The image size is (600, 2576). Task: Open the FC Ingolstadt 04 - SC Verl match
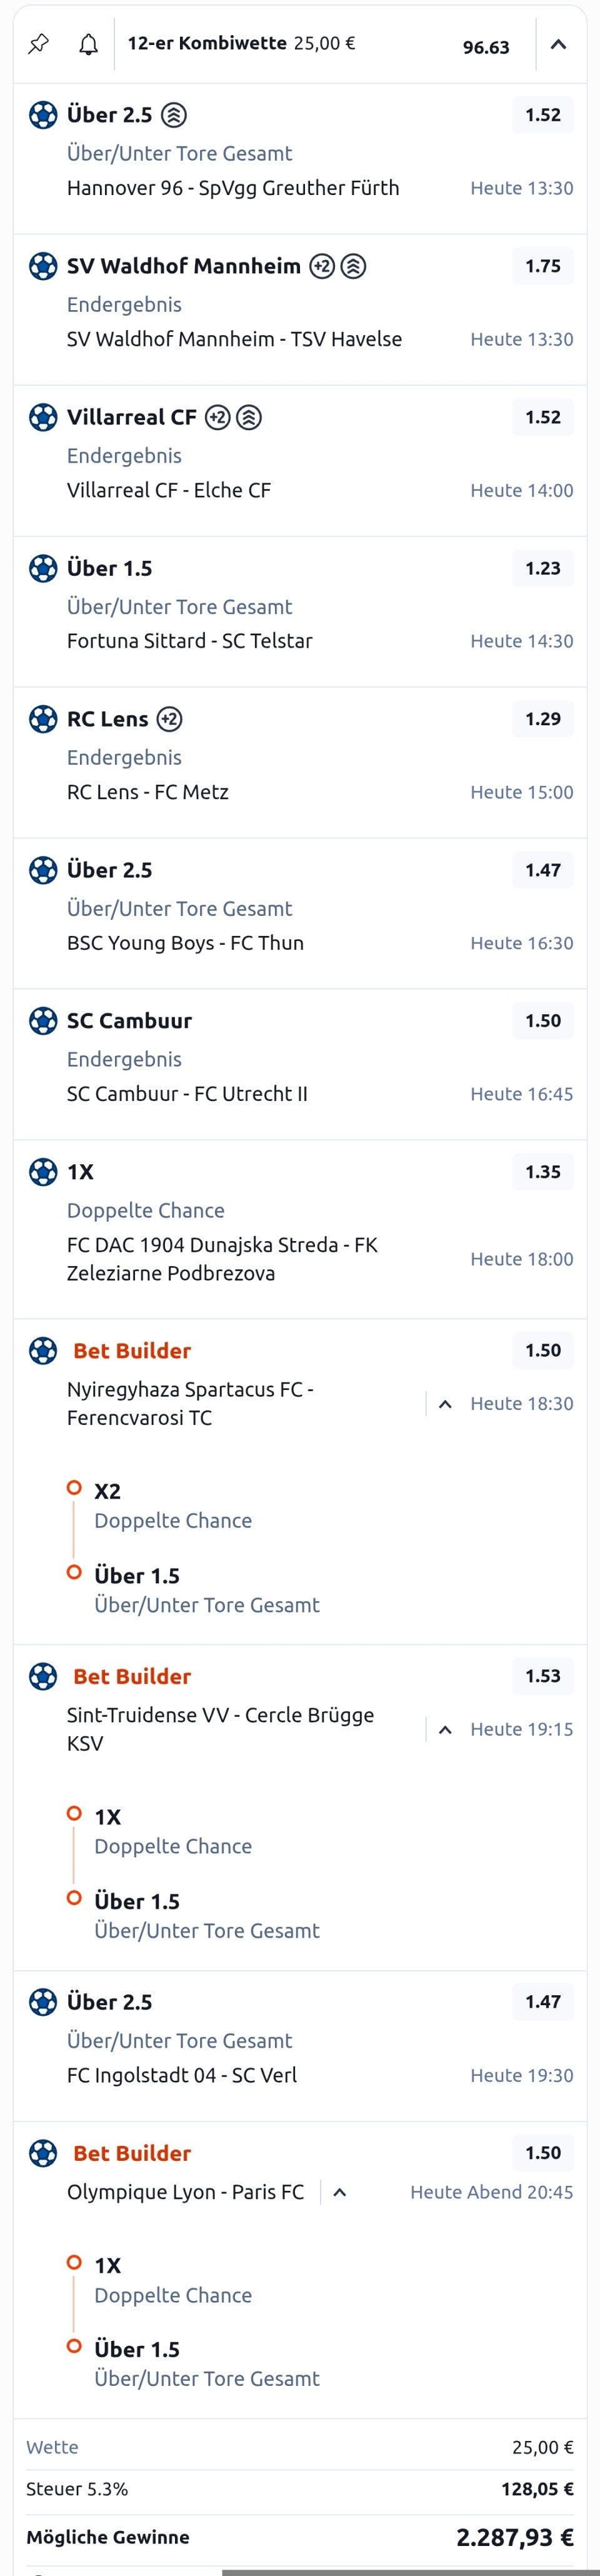(182, 2075)
